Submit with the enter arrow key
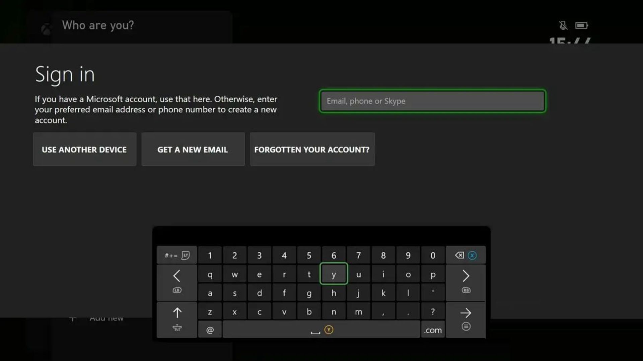This screenshot has width=643, height=361. [x=466, y=320]
